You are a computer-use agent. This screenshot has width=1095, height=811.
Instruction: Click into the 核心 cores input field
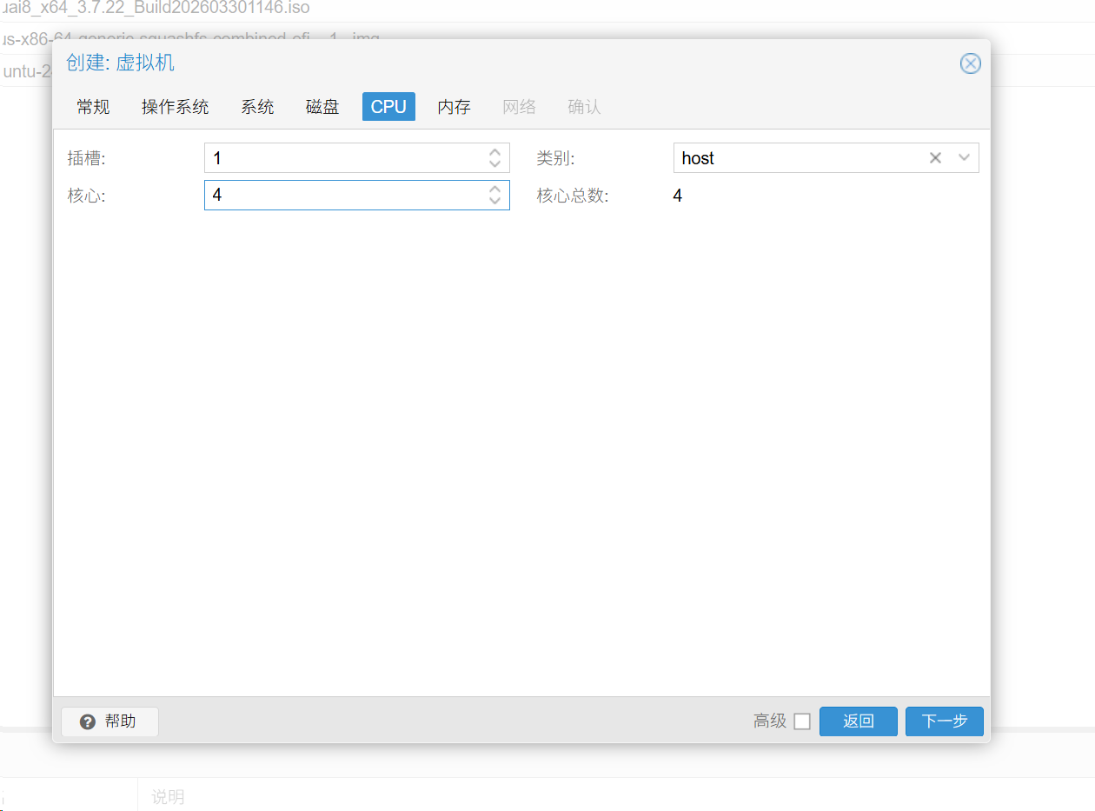click(x=343, y=196)
